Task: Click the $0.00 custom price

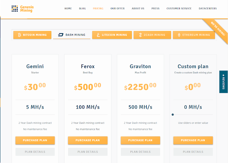Action: pos(193,87)
